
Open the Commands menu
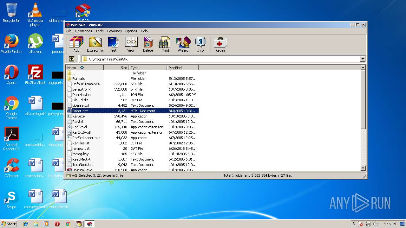pyautogui.click(x=83, y=31)
